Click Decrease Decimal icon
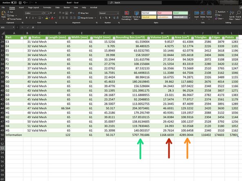Viewport: 242px width, 181px height. pos(117,18)
